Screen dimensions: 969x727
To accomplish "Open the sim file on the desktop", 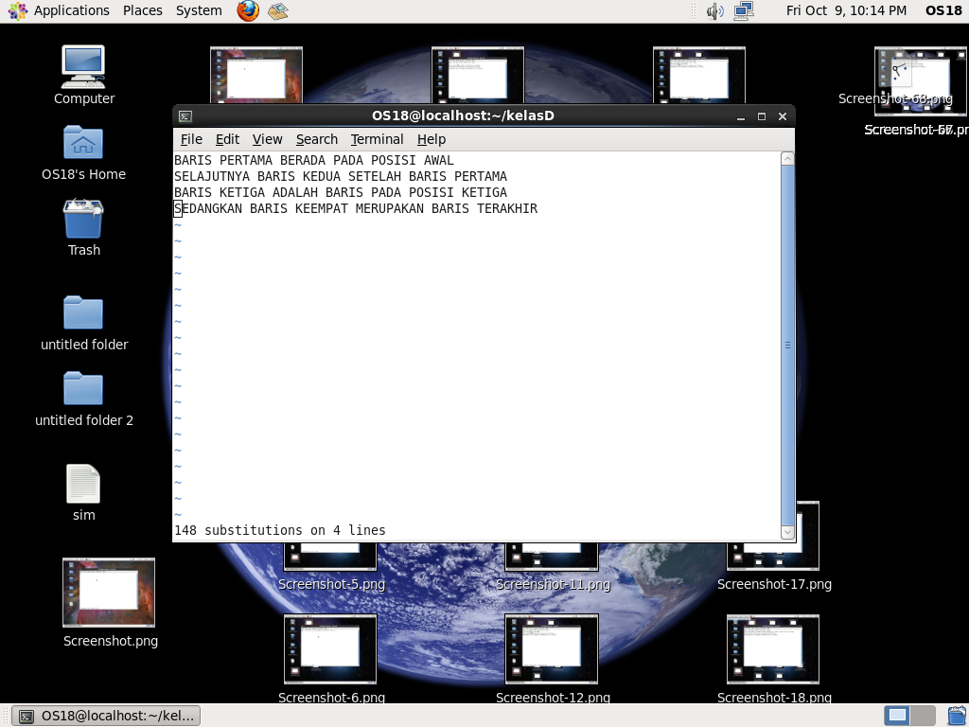I will click(83, 483).
